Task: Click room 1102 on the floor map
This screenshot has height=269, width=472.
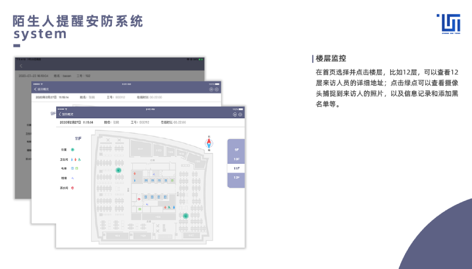Action: (159, 150)
